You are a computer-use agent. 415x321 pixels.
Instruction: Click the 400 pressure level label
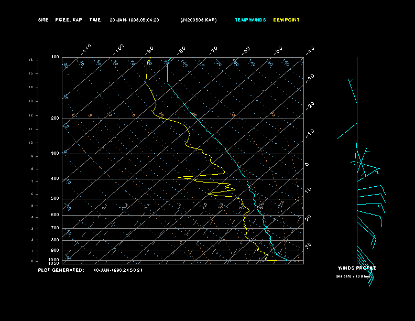tap(55, 178)
